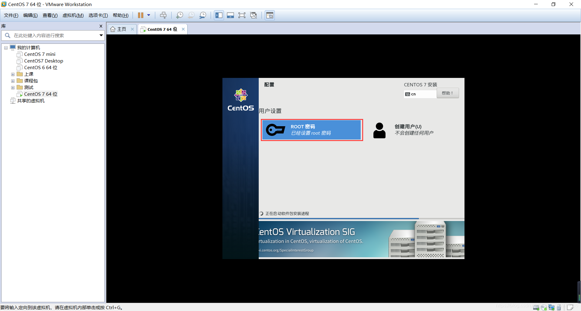Click the 帮助！ button in installer

448,93
